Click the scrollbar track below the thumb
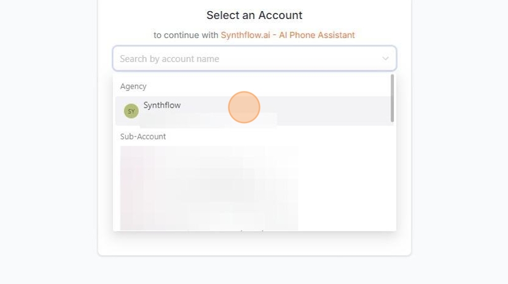This screenshot has width=508, height=284. pyautogui.click(x=392, y=178)
